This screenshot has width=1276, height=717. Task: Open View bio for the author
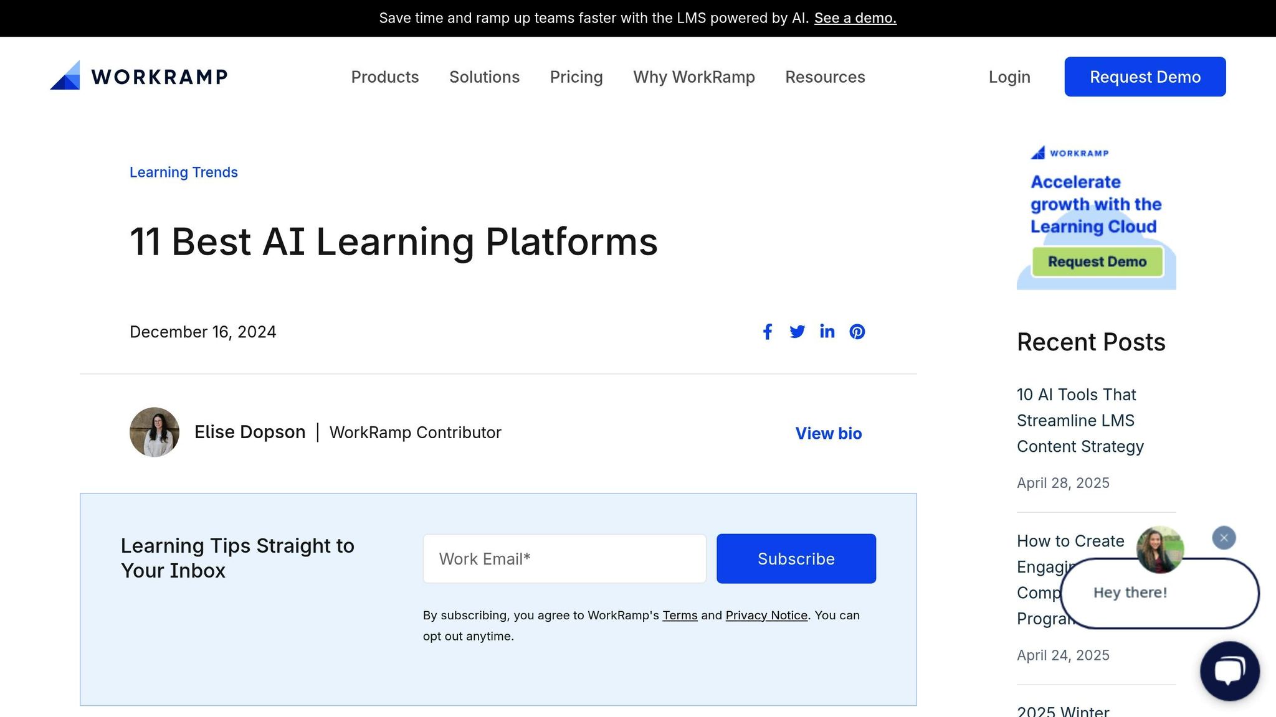(x=829, y=433)
